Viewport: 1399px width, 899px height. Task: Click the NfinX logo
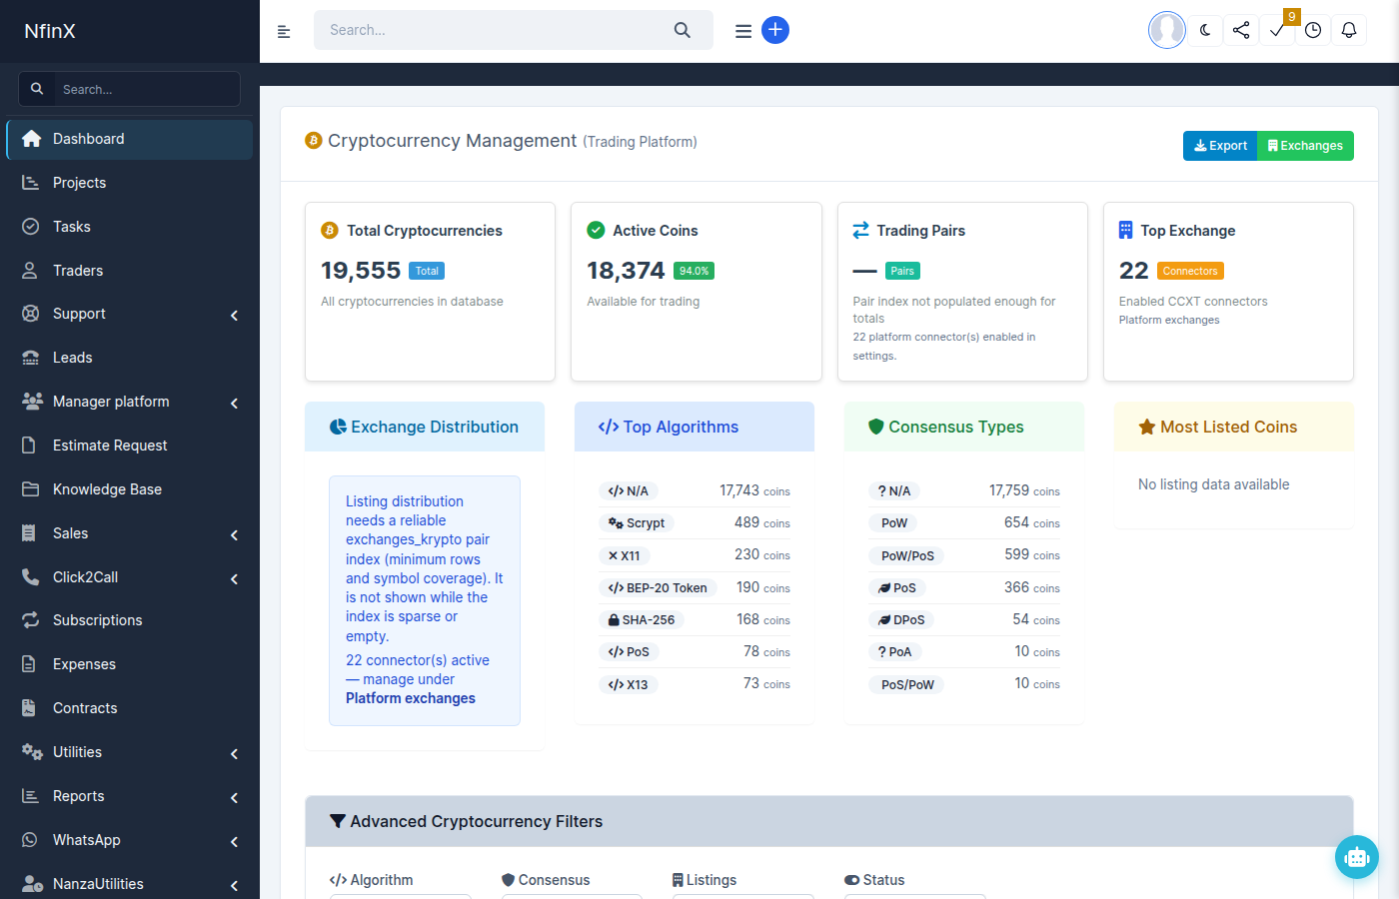50,31
